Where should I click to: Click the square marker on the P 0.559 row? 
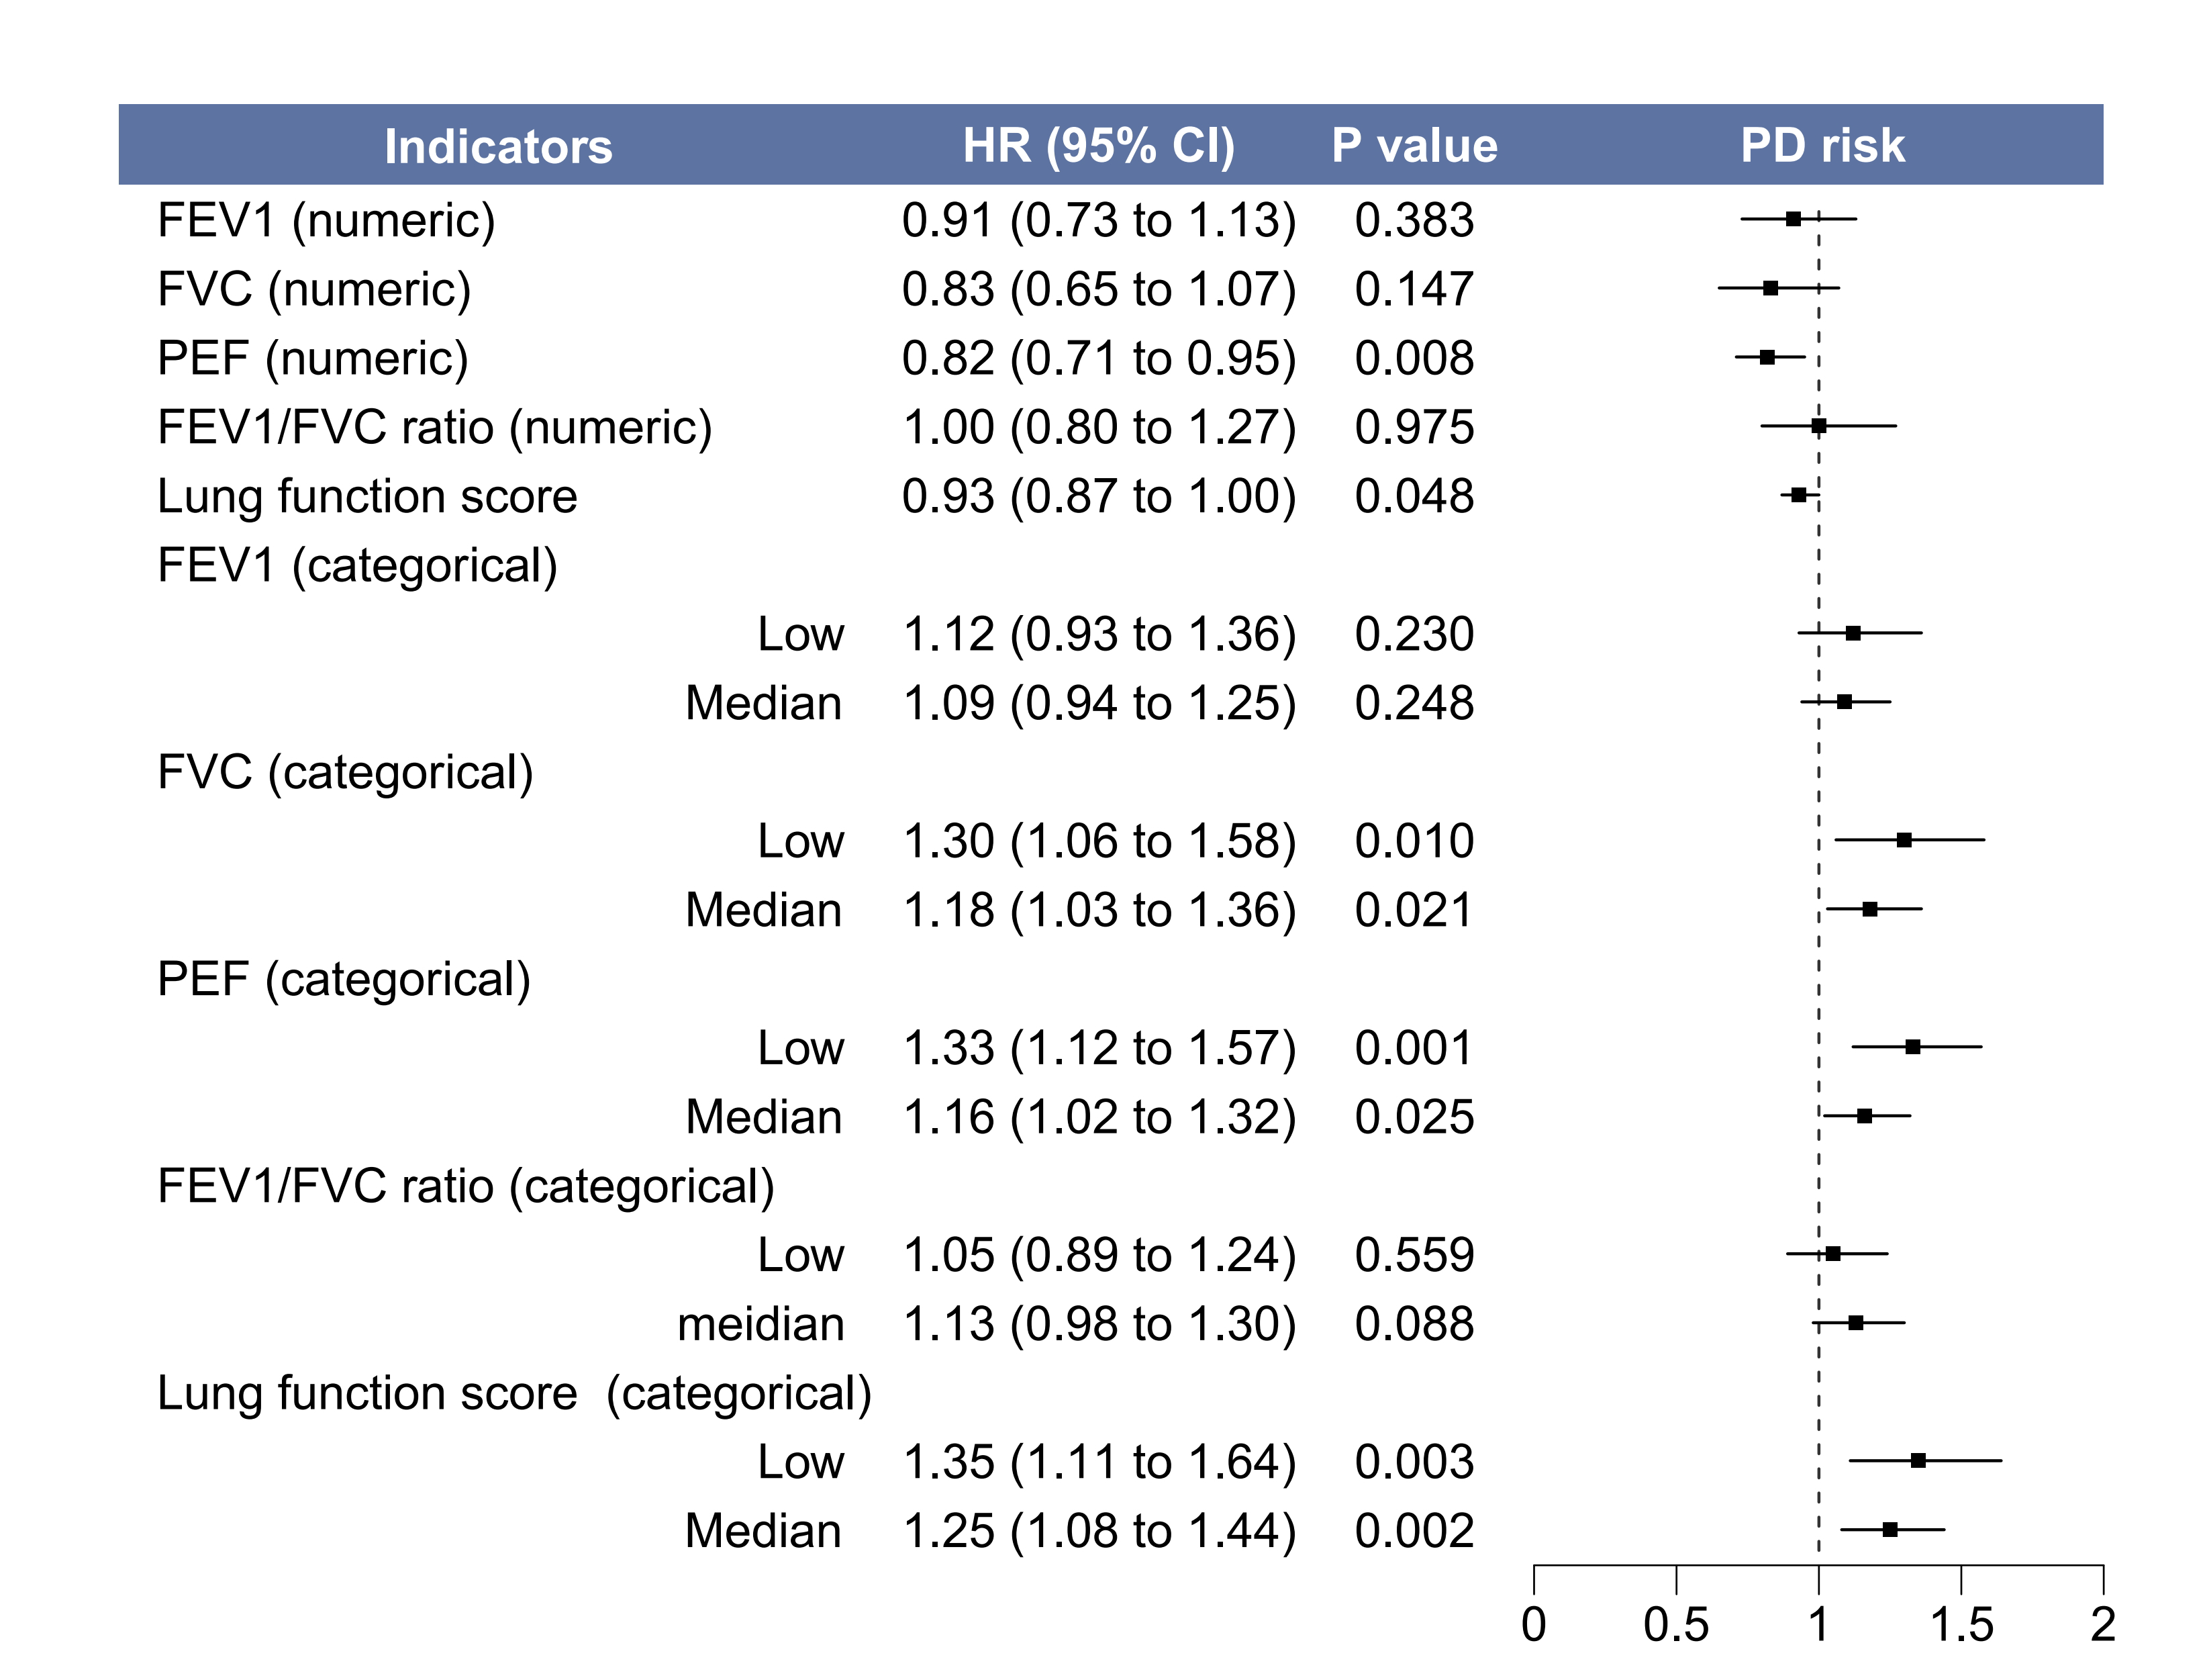click(x=1833, y=1253)
